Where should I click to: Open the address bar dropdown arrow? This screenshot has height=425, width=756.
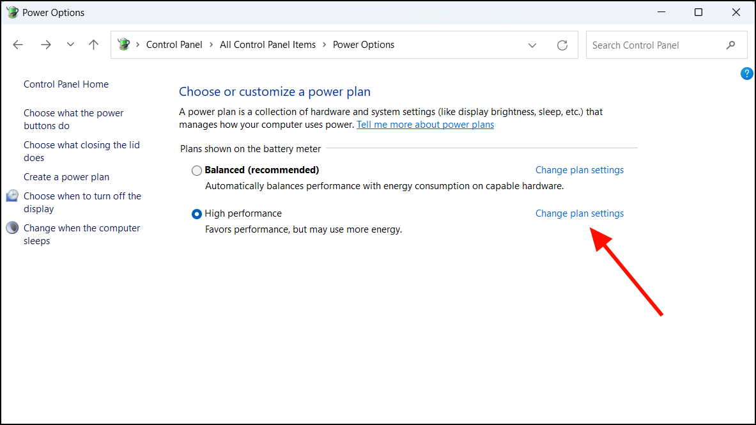click(x=532, y=45)
